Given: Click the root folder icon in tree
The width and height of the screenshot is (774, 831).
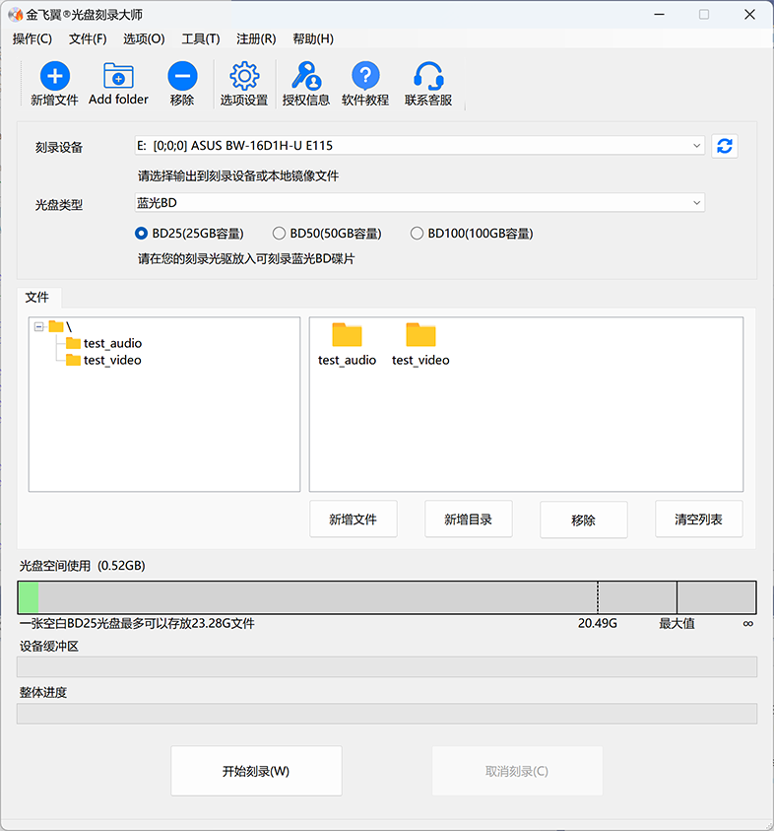Looking at the screenshot, I should click(x=56, y=326).
